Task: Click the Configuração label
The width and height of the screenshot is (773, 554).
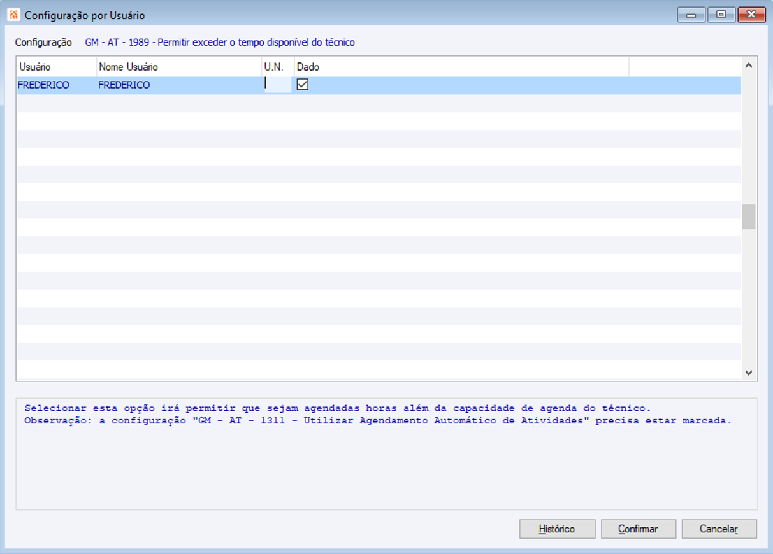Action: (43, 43)
